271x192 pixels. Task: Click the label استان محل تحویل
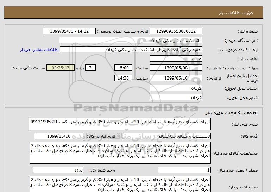(241, 88)
